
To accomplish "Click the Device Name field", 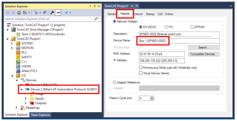I will tap(179, 41).
